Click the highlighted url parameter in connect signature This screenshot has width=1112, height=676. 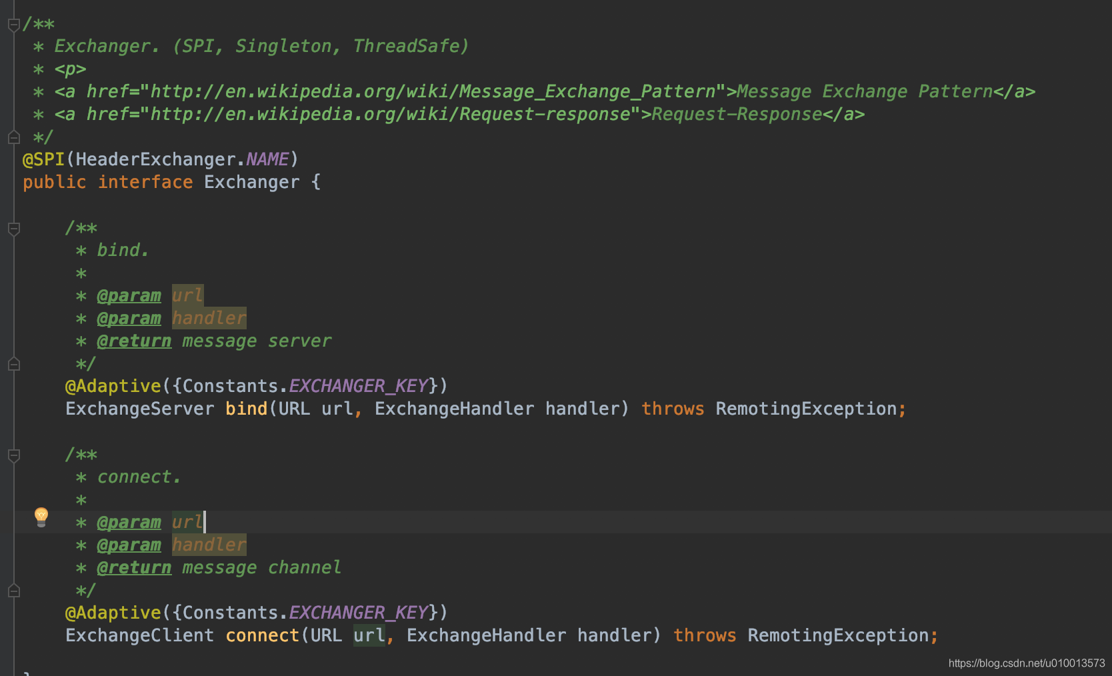tap(369, 635)
